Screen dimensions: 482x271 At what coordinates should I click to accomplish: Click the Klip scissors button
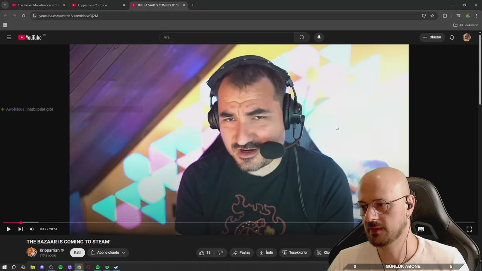(323, 253)
